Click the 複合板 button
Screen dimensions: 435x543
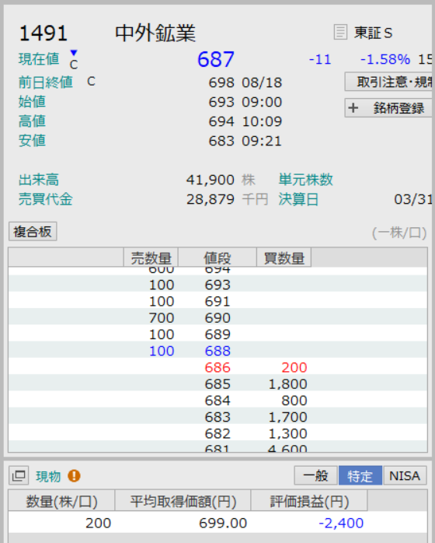33,231
